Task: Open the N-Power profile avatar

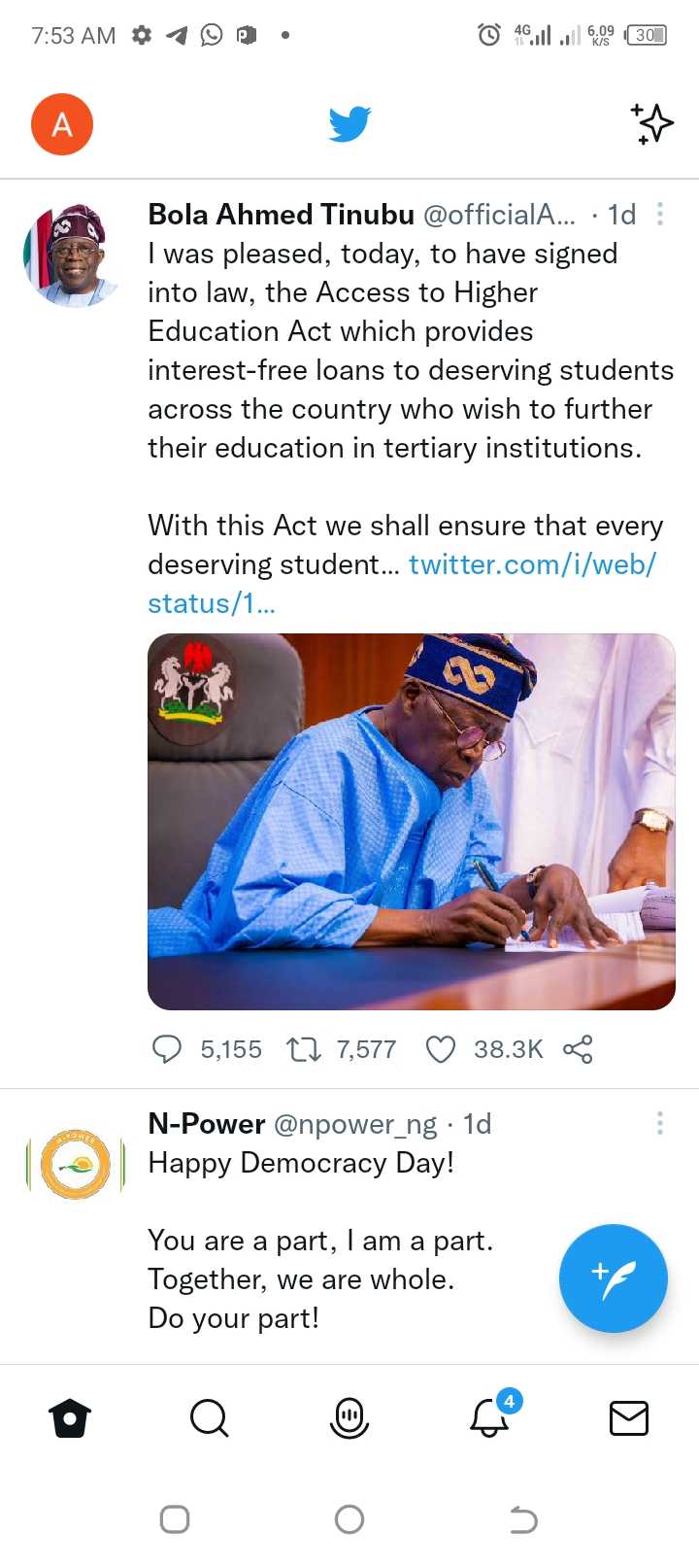Action: tap(76, 1164)
